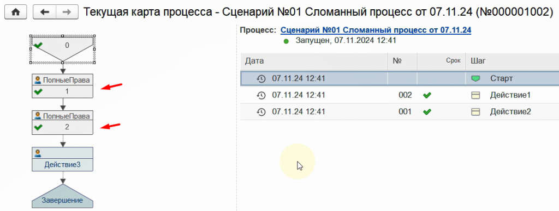The height and width of the screenshot is (211, 559).
Task: Open the process link Сценарий №01 Сломанный процесс
Action: (376, 30)
